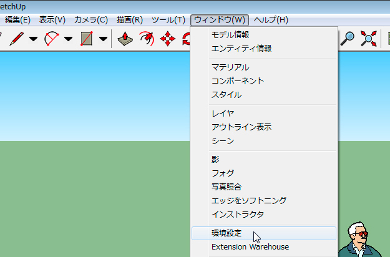
Task: Open the スタイル window
Action: (264, 95)
